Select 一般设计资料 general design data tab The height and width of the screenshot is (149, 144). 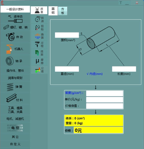click(x=15, y=9)
